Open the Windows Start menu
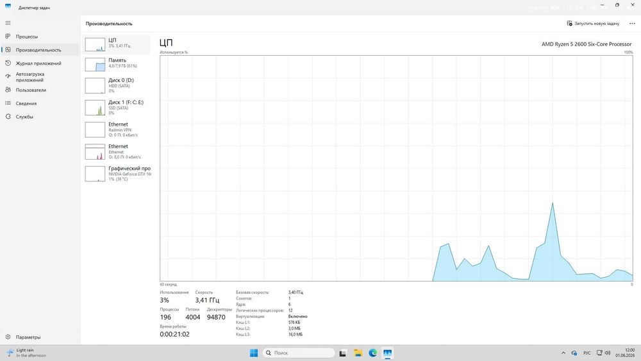This screenshot has width=641, height=361. coord(253,353)
